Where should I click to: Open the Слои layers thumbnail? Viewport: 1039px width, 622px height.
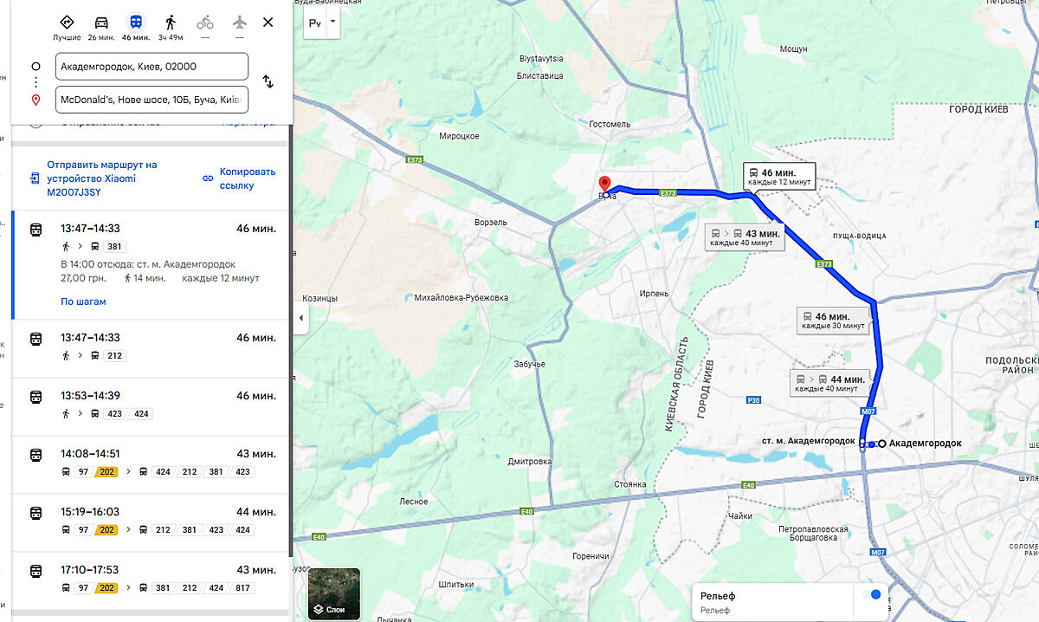pos(334,594)
